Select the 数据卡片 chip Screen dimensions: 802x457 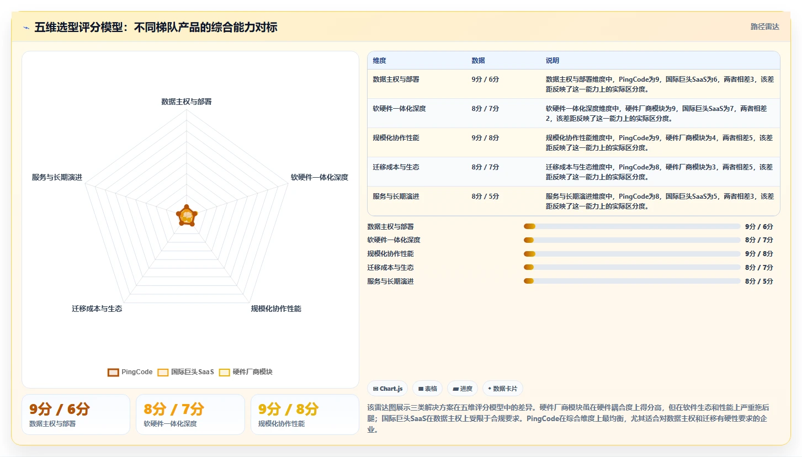[x=503, y=389]
